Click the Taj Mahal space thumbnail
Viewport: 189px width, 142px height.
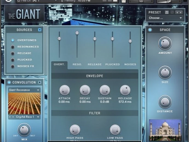[165, 130]
